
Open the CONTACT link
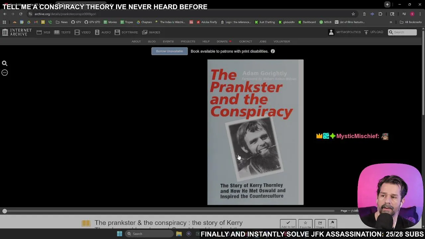point(246,41)
